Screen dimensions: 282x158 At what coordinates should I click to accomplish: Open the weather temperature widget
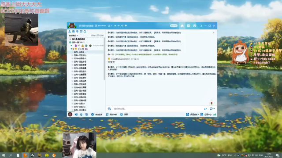click(x=224, y=155)
